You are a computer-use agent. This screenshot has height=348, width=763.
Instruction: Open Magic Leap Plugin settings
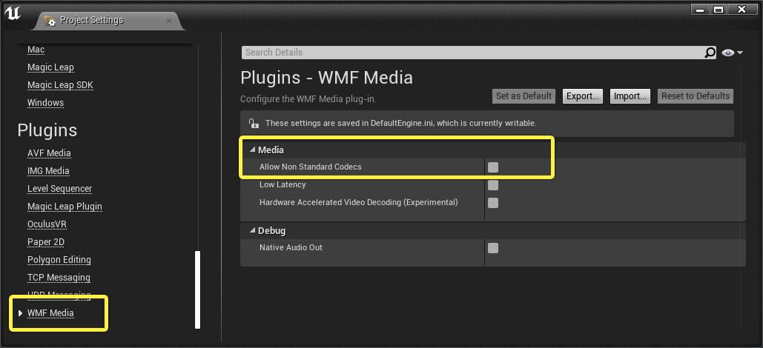[65, 206]
